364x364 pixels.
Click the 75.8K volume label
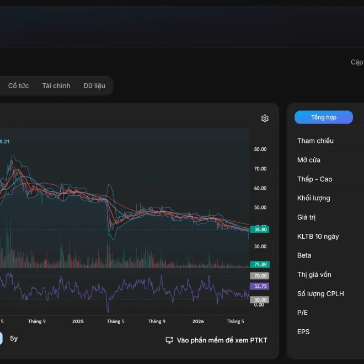pyautogui.click(x=260, y=264)
